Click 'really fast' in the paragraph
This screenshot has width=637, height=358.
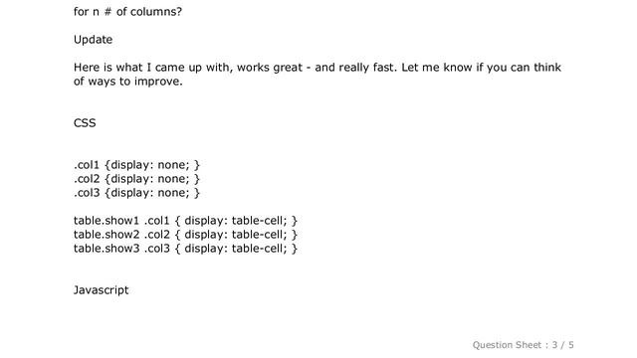click(365, 68)
